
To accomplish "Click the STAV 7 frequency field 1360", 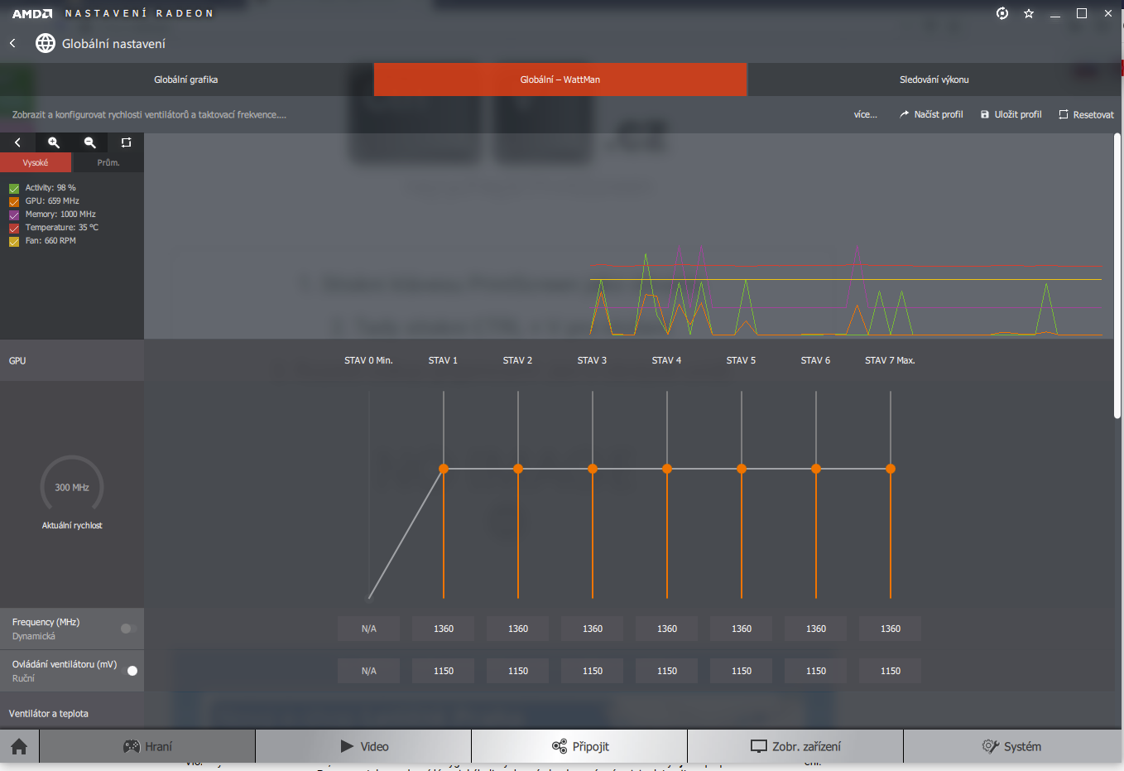I will 891,629.
